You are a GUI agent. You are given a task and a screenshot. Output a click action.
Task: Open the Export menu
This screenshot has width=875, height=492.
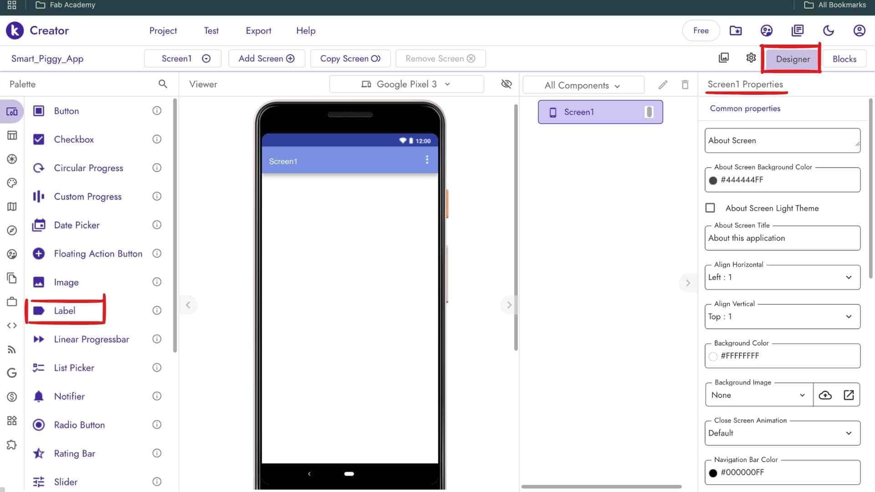point(258,31)
